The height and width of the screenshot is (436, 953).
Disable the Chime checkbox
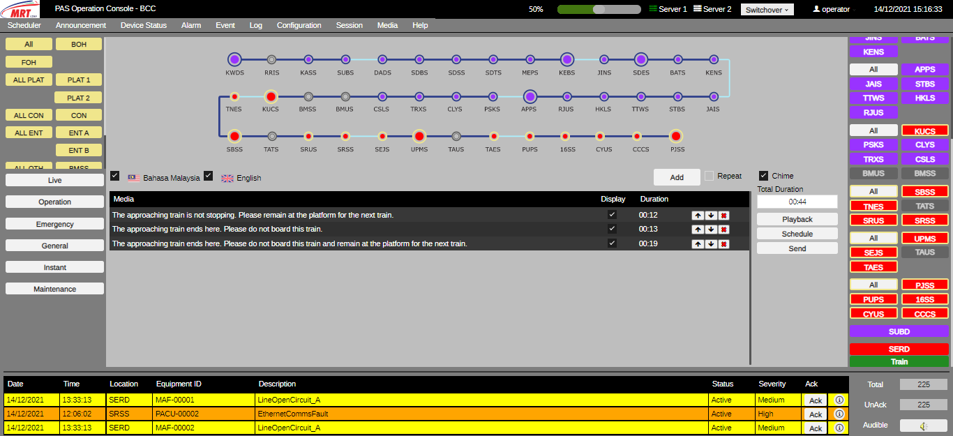coord(763,176)
